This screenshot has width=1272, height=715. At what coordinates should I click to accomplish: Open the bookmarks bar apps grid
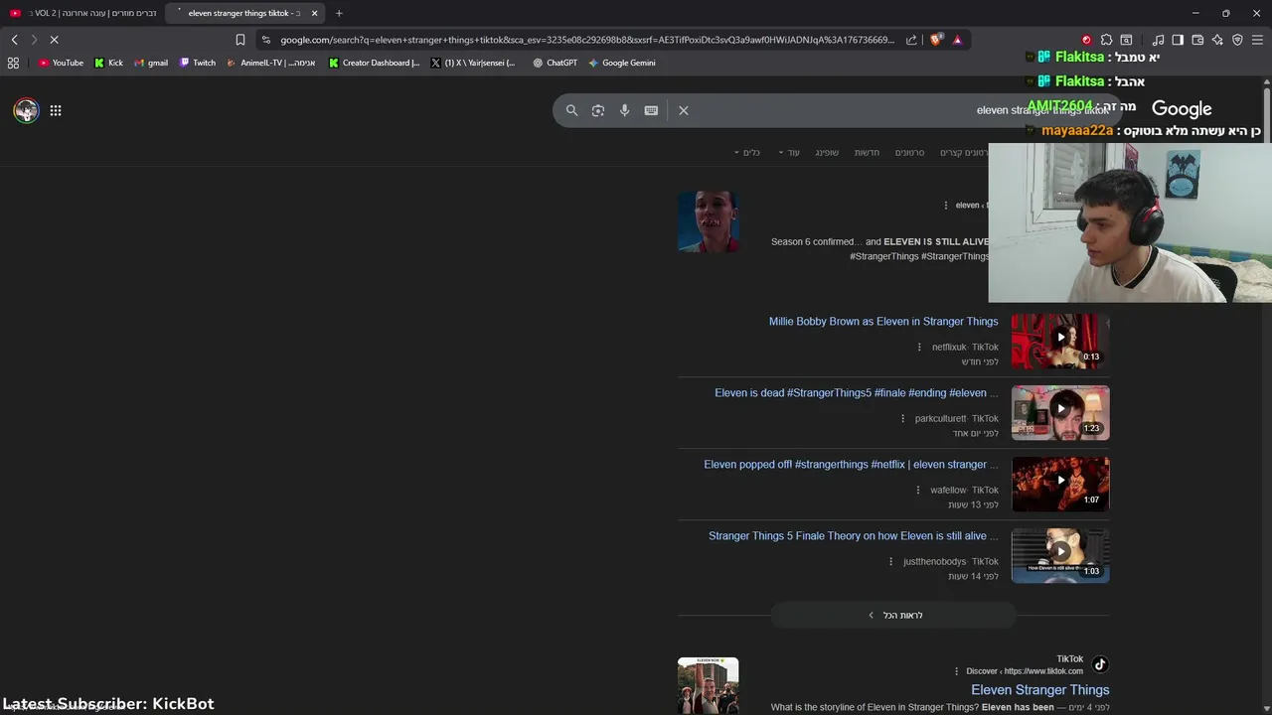(x=13, y=63)
